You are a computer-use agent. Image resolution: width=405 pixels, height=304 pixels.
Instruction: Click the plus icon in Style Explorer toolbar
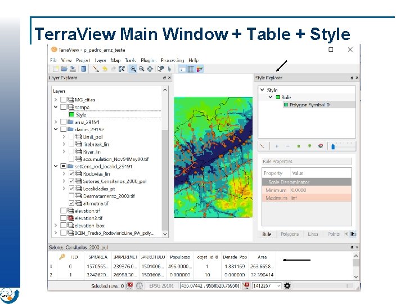point(277,146)
